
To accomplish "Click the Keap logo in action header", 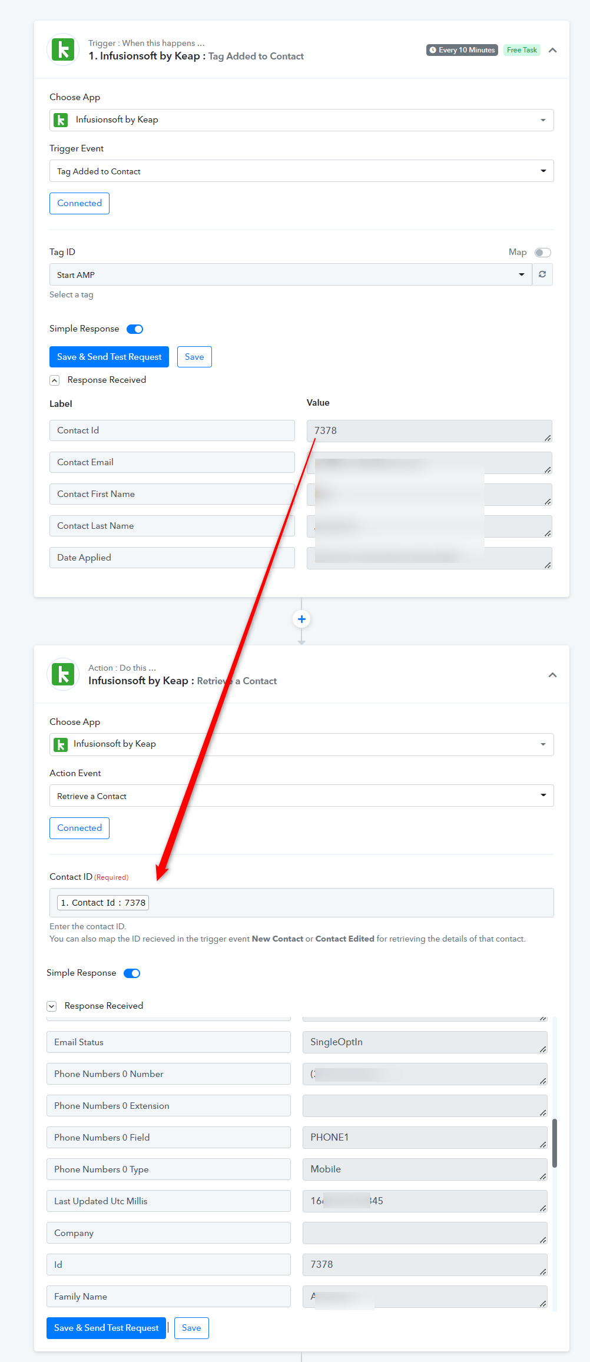I will click(63, 674).
